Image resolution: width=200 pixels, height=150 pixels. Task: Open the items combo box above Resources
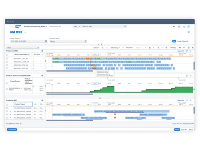23,48
